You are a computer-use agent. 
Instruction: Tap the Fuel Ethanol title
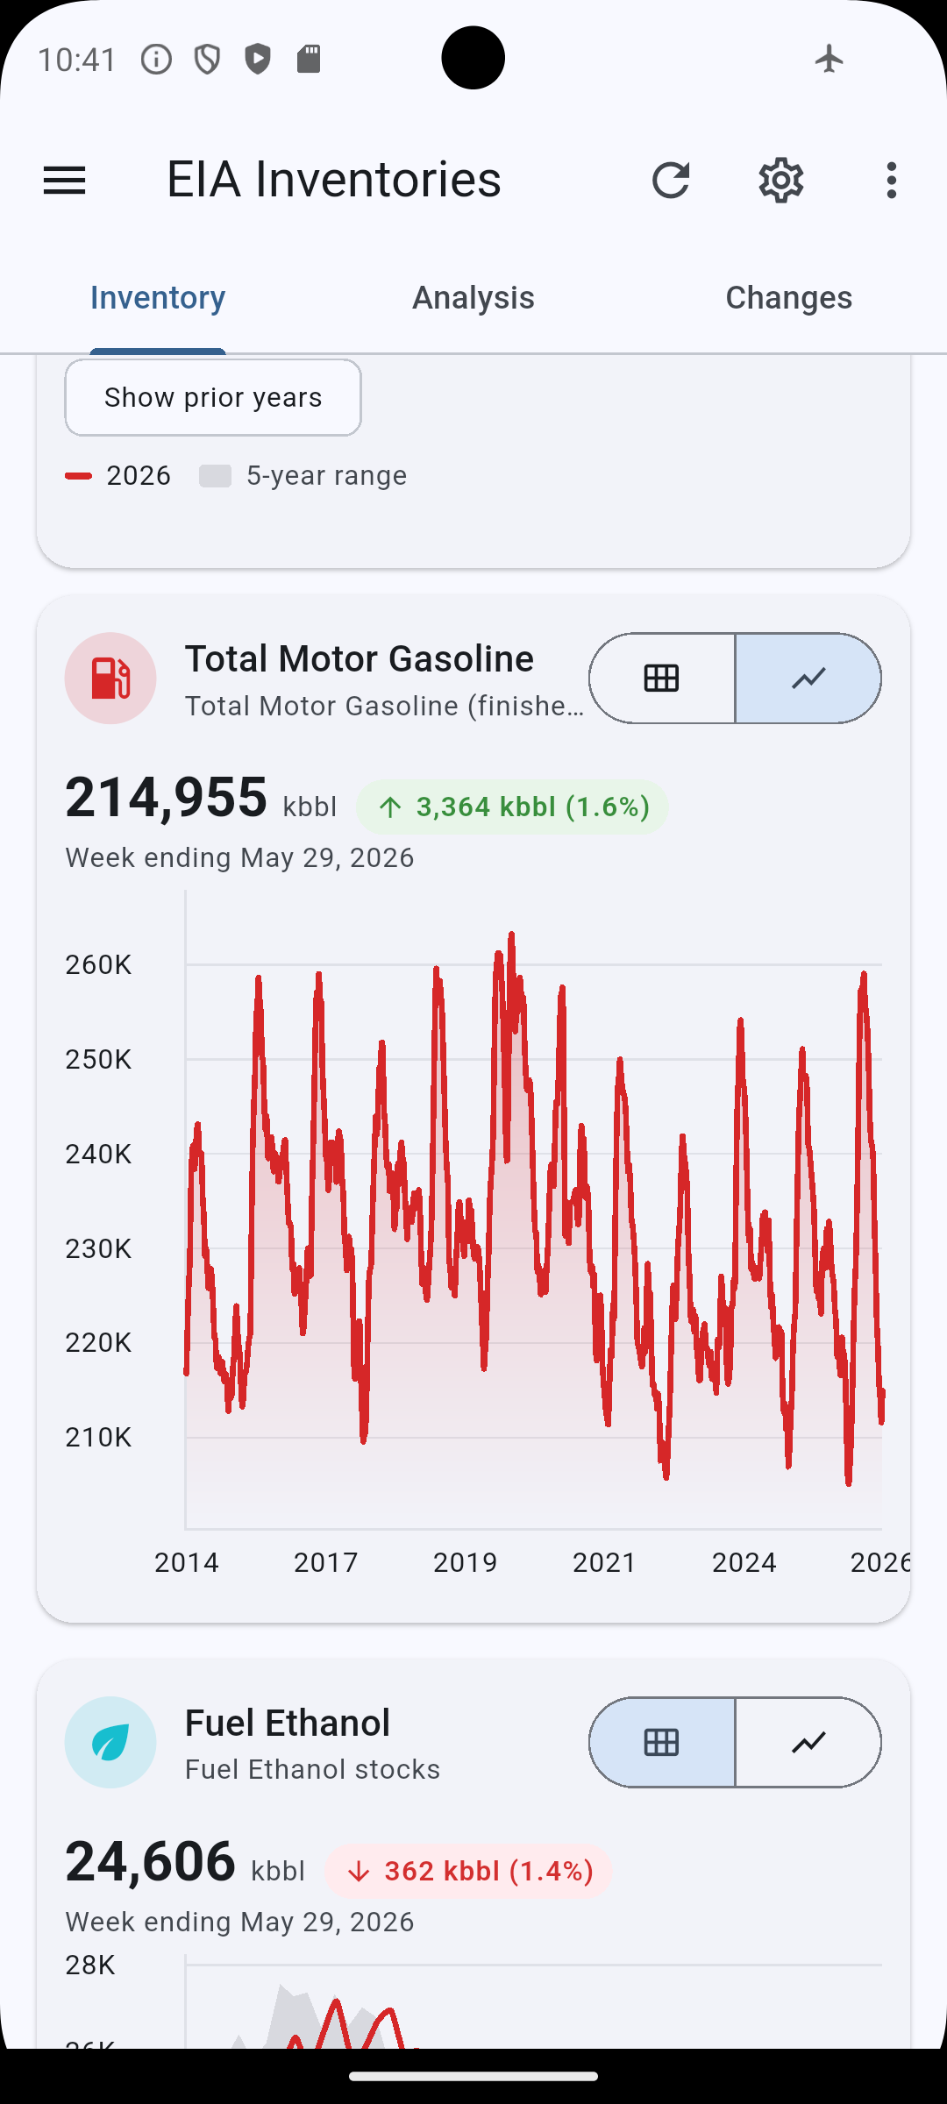click(x=288, y=1724)
